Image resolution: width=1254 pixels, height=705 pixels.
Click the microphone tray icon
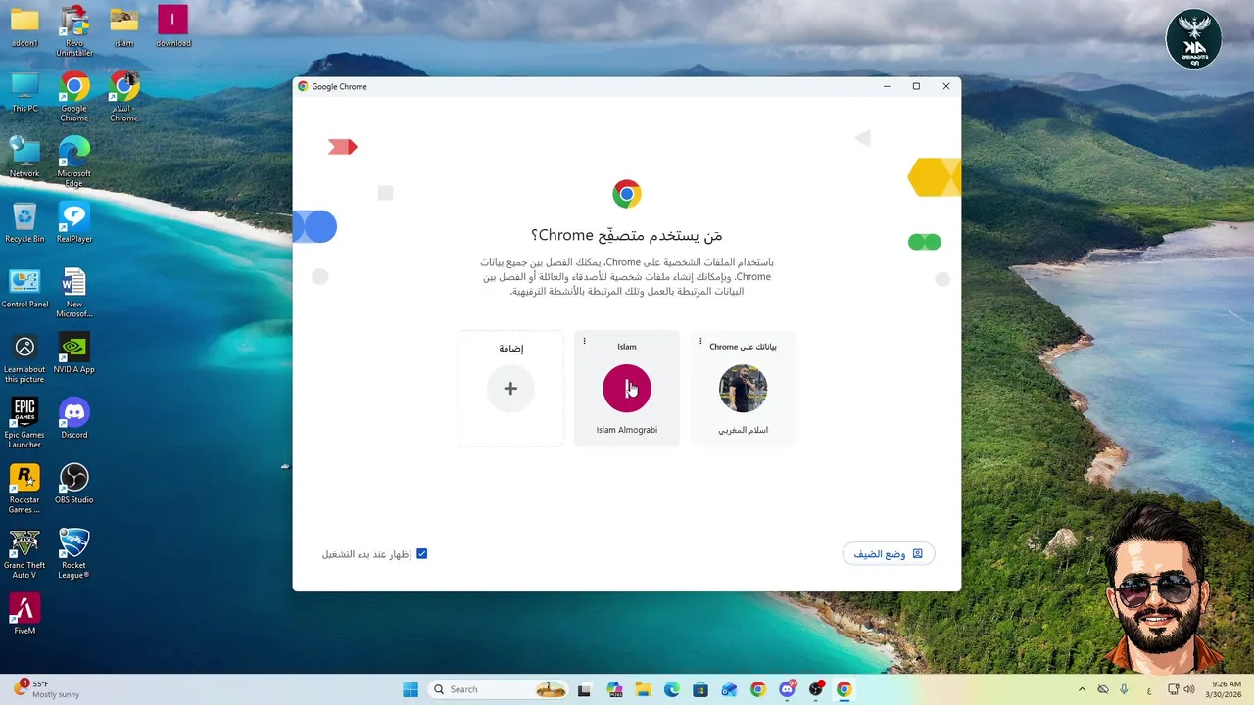coord(1124,689)
